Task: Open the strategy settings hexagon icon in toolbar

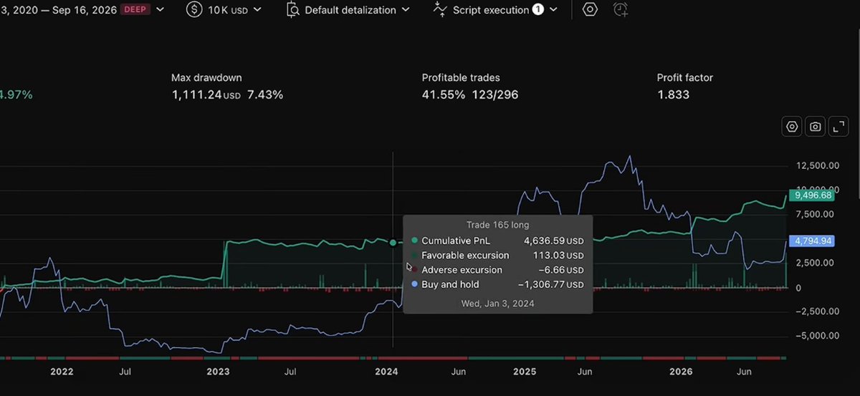Action: pyautogui.click(x=590, y=10)
